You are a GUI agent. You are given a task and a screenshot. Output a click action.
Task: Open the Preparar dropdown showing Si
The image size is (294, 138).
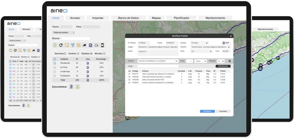(221, 61)
